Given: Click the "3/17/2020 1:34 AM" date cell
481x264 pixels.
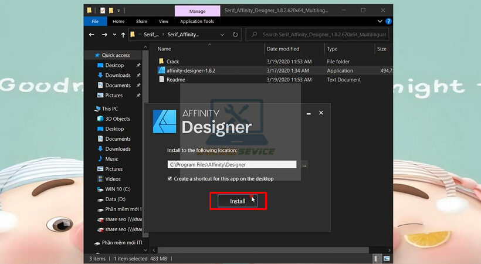Looking at the screenshot, I should pyautogui.click(x=288, y=70).
